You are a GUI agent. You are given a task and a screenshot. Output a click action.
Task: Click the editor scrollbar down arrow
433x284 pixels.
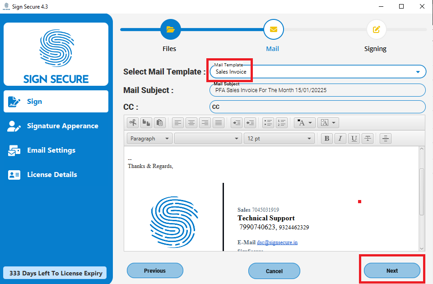pos(422,248)
